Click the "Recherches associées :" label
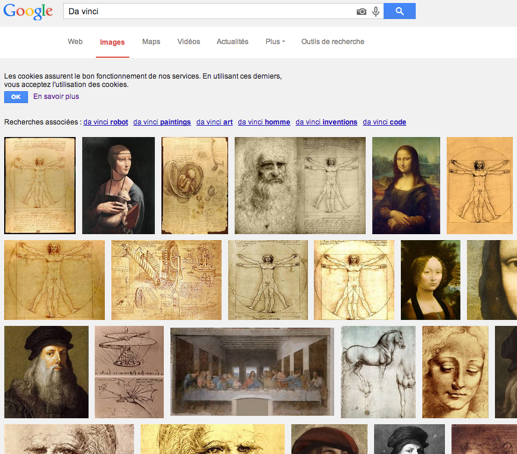The image size is (517, 454). [43, 122]
